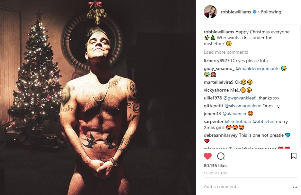Screen dimensions: 301x195
Task: Open the @gwenvankleef_ mention
Action: tap(240, 98)
